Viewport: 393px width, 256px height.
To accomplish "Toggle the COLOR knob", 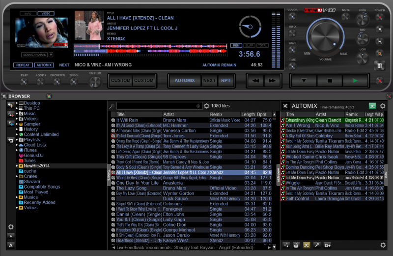I will click(292, 17).
